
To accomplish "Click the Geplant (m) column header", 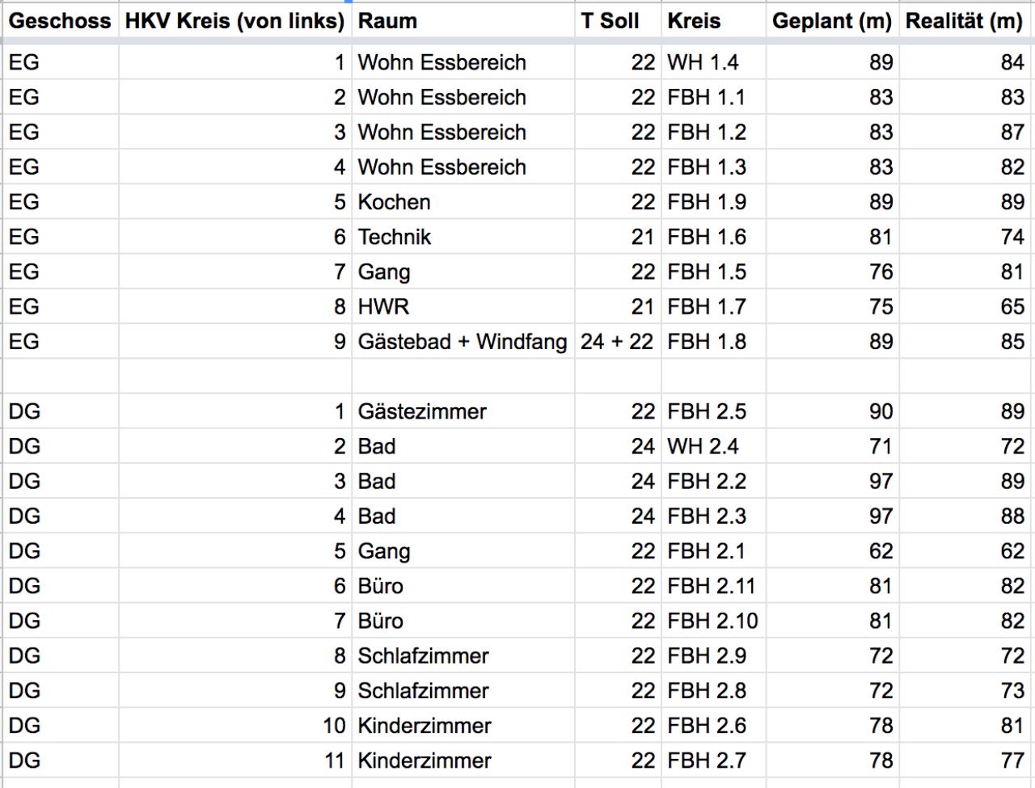I will click(x=832, y=22).
